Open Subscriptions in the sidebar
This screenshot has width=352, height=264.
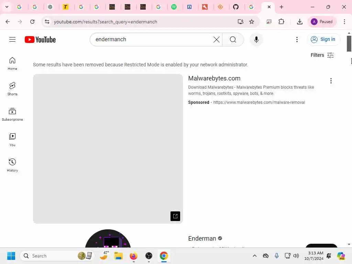pos(12,114)
